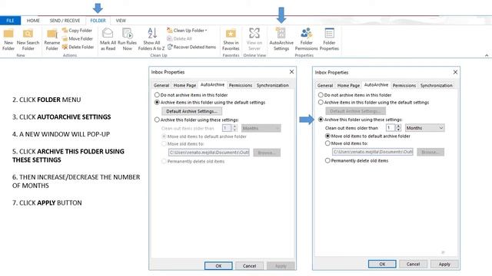492x276 pixels.
Task: Click the New Folder icon
Action: point(8,39)
